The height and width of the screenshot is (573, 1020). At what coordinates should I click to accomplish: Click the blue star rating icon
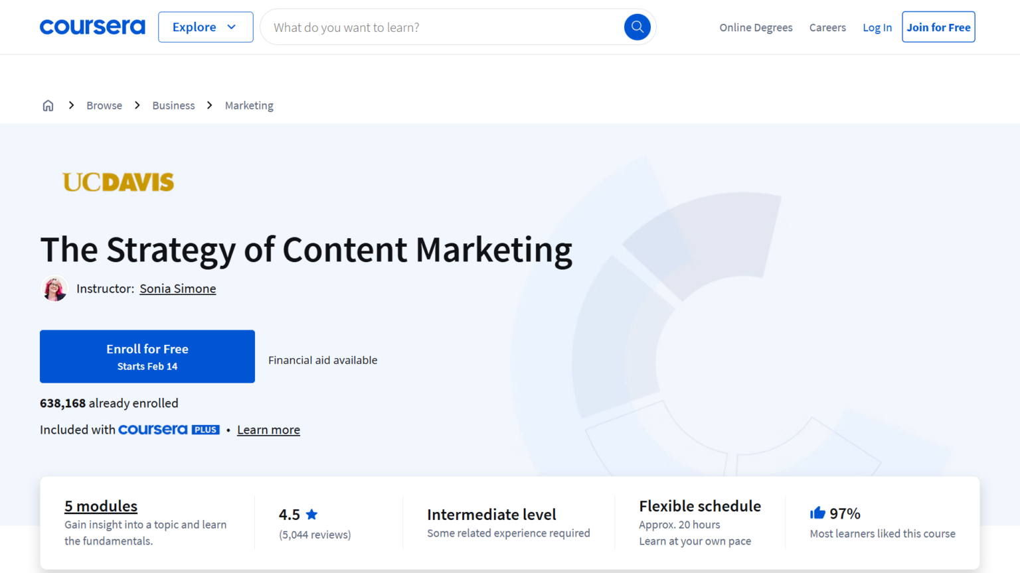(311, 513)
